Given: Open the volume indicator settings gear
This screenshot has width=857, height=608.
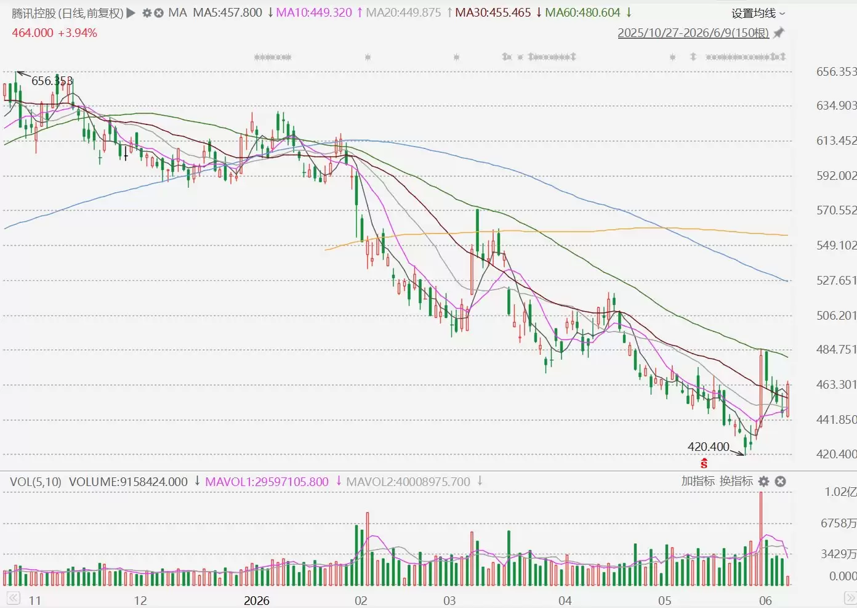Looking at the screenshot, I should [764, 481].
